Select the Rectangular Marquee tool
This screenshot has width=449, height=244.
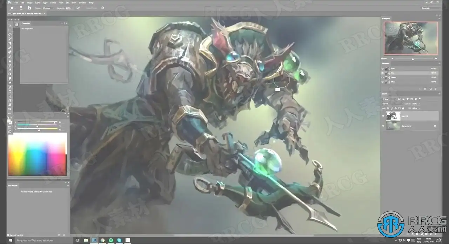10,30
